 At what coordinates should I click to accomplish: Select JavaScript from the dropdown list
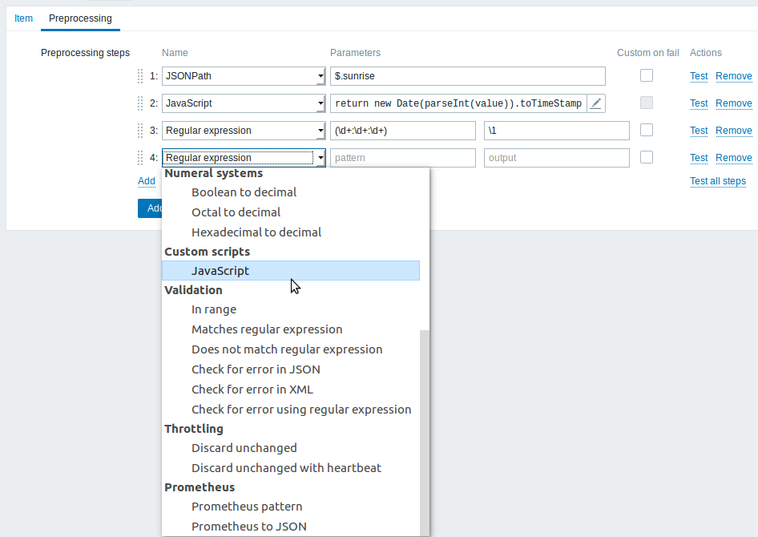291,271
